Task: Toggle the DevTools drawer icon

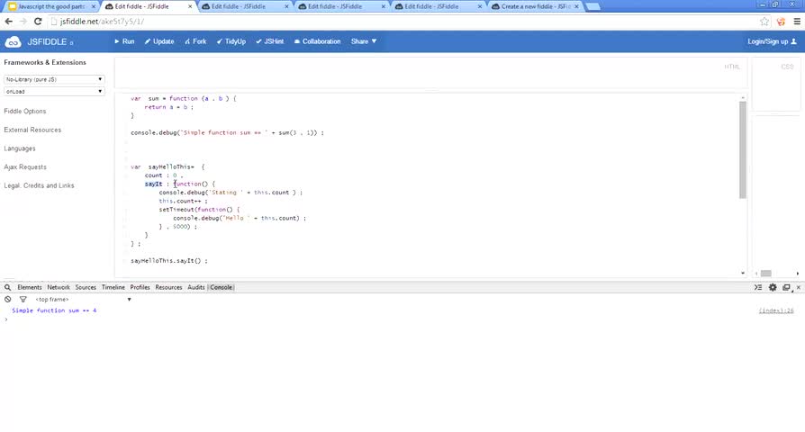Action: click(758, 287)
